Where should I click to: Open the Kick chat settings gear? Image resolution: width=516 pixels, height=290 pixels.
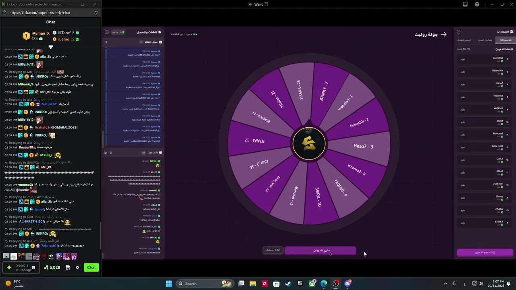point(77,267)
